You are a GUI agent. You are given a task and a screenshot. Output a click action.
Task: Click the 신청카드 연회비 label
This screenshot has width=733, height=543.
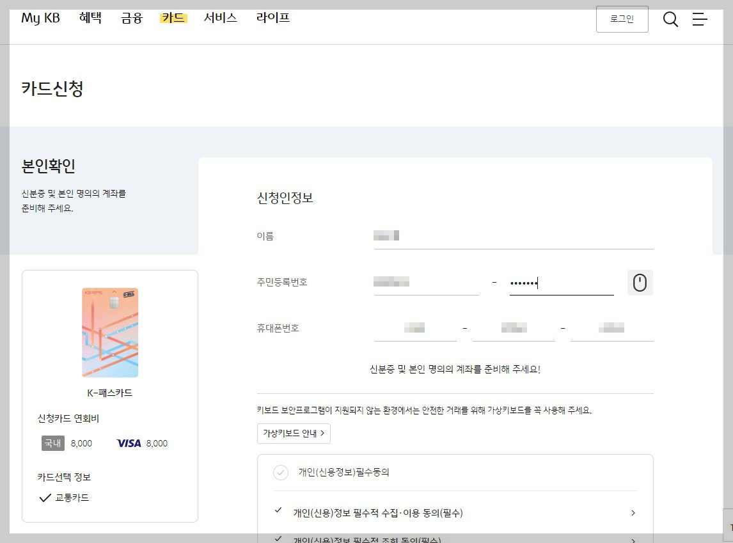68,419
